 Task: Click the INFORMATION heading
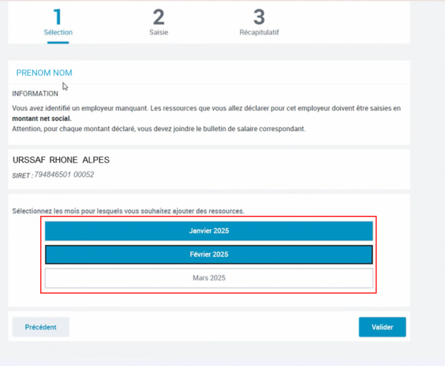(35, 94)
